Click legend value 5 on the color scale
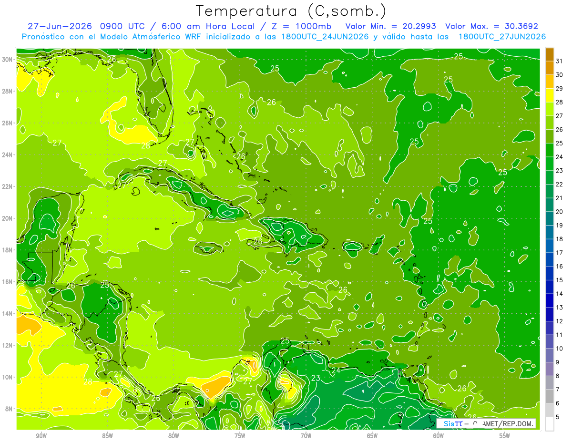This screenshot has width=572, height=442. click(x=558, y=417)
